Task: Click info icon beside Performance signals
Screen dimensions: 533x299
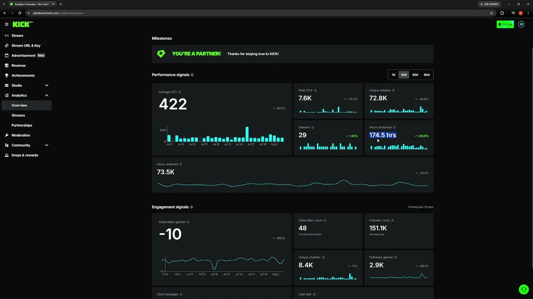Action: (x=192, y=75)
